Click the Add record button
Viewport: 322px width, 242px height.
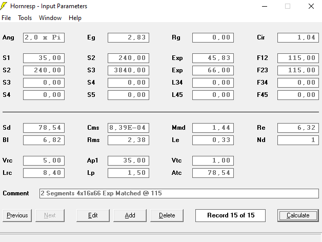point(130,215)
